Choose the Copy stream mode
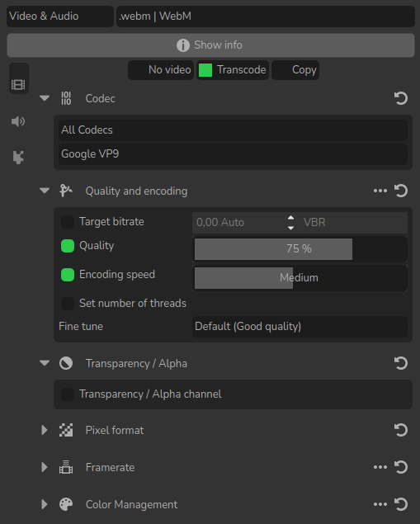This screenshot has height=524, width=420. click(x=295, y=70)
